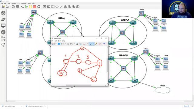This screenshot has height=109, width=194.
Task: Start all nodes with green play button
Action: [26, 7]
